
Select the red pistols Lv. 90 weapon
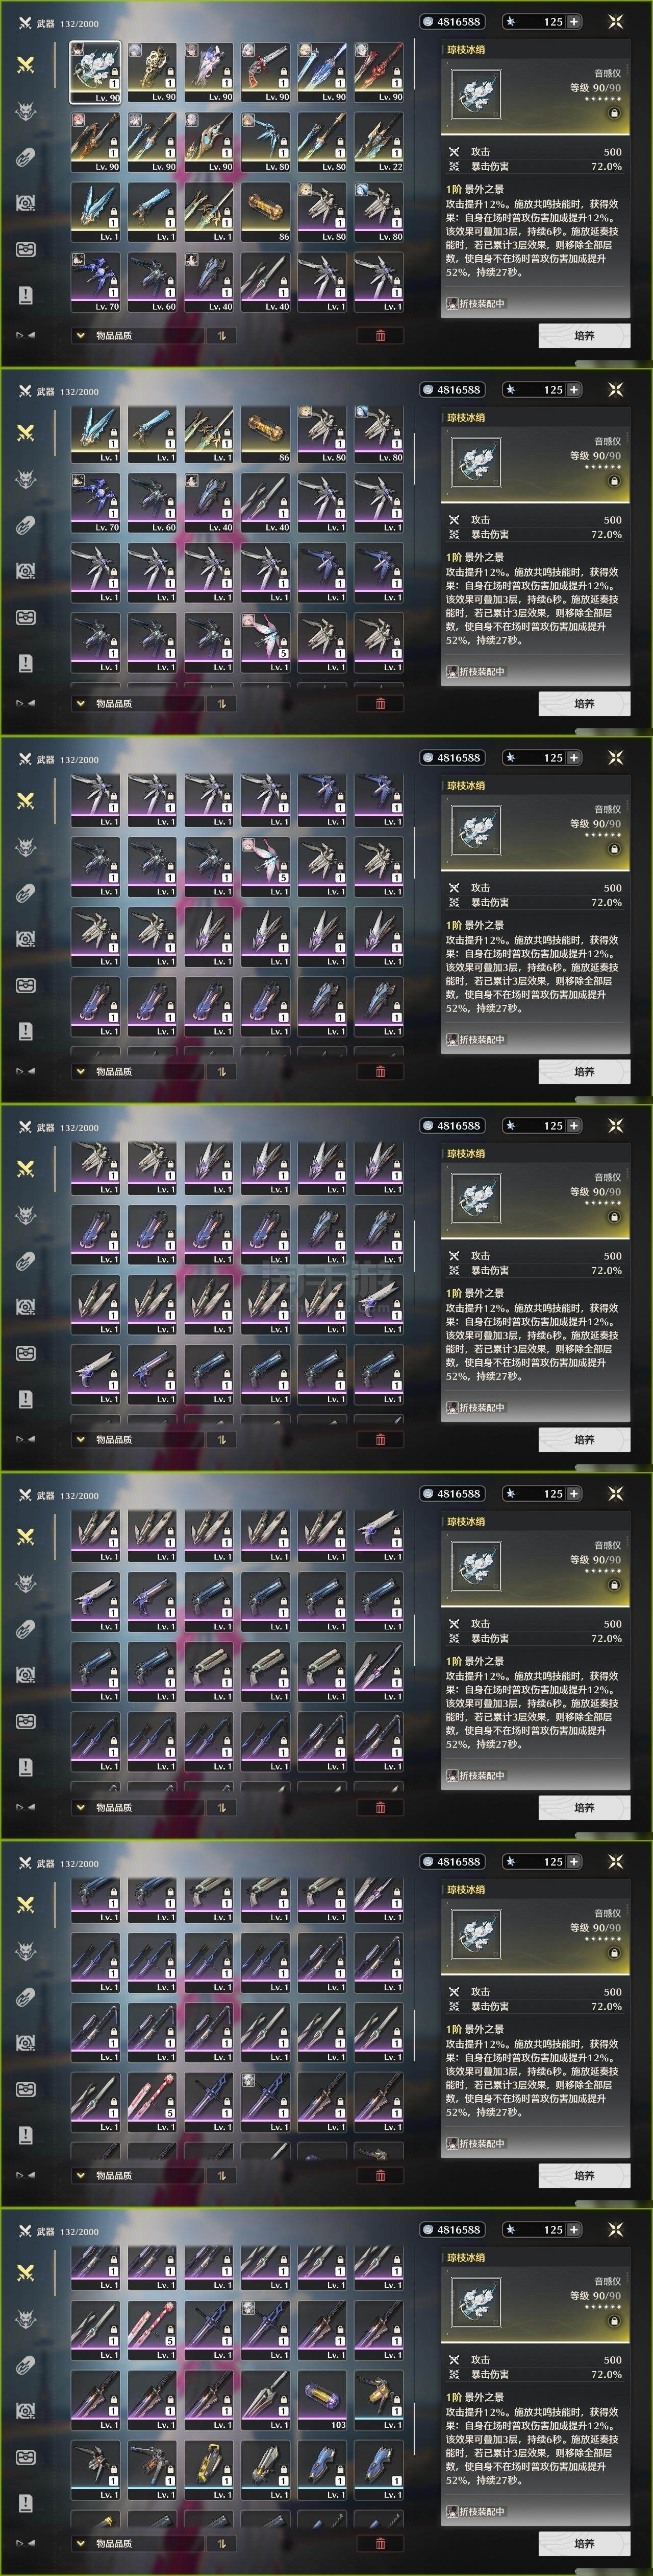tap(266, 72)
